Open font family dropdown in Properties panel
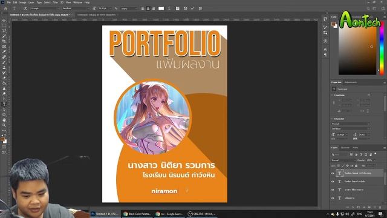Image resolution: width=387 pixels, height=218 pixels. pos(351,124)
